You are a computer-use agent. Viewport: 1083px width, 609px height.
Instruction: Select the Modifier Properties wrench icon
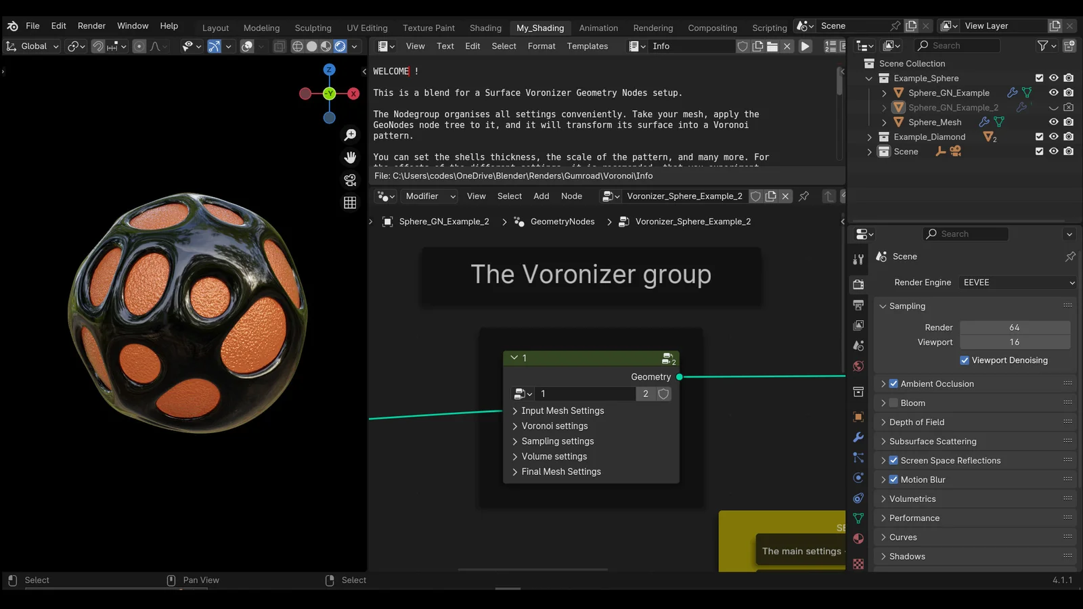coord(858,439)
